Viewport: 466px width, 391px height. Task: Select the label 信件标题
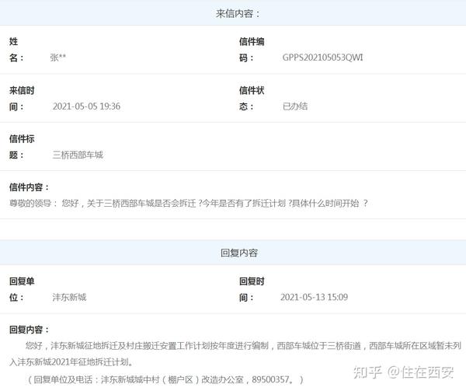(x=22, y=147)
